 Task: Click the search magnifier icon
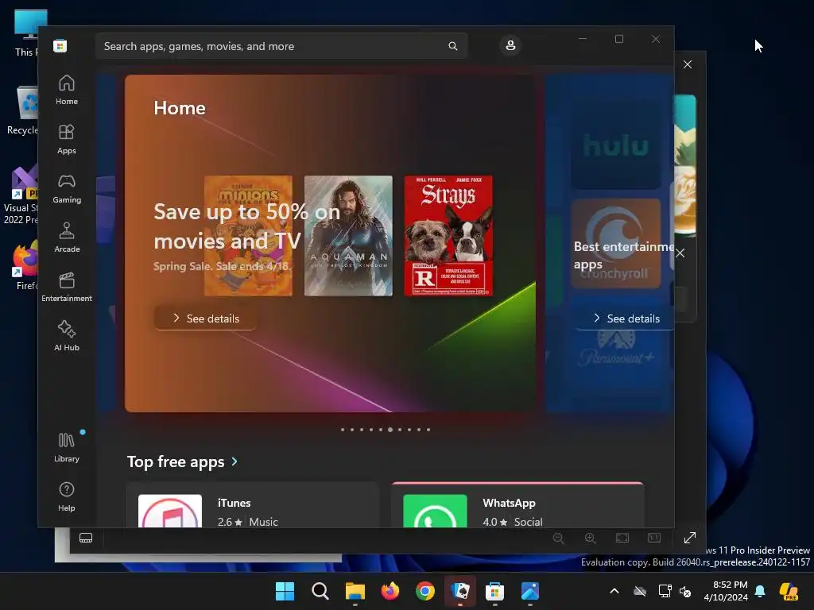pyautogui.click(x=452, y=46)
